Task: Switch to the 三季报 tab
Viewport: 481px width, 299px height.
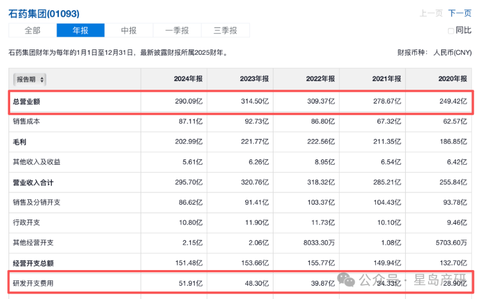Action: [x=225, y=31]
